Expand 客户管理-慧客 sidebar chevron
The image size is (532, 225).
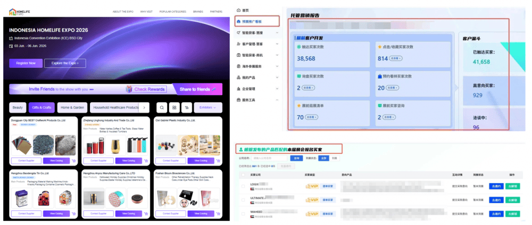click(x=277, y=44)
